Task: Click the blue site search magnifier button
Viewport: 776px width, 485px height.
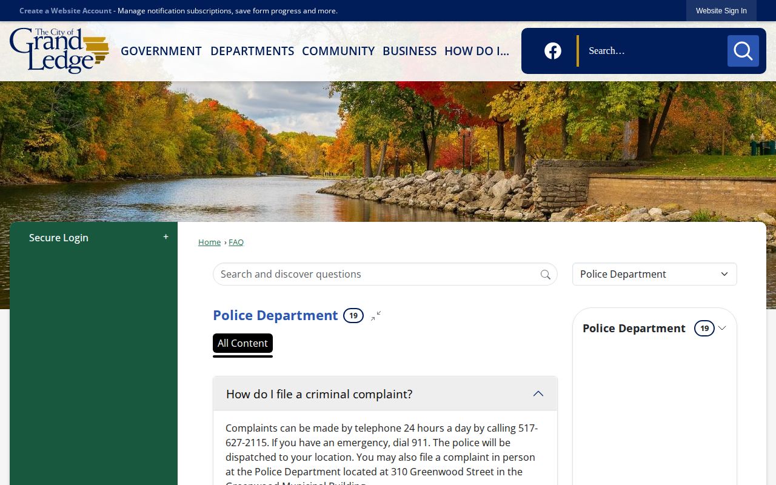Action: [743, 51]
